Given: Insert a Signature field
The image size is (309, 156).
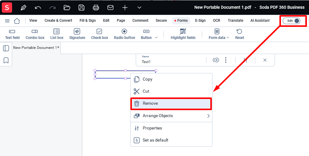Looking at the screenshot, I should point(77,34).
